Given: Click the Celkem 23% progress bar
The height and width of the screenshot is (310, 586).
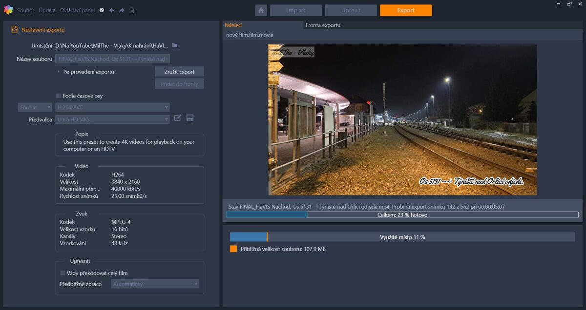Looking at the screenshot, I should [401, 214].
